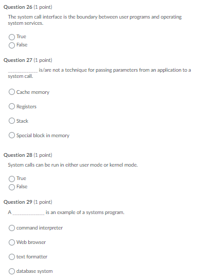Click the Question 29 heading
Screen dimensions: 200x278
click(x=28, y=202)
